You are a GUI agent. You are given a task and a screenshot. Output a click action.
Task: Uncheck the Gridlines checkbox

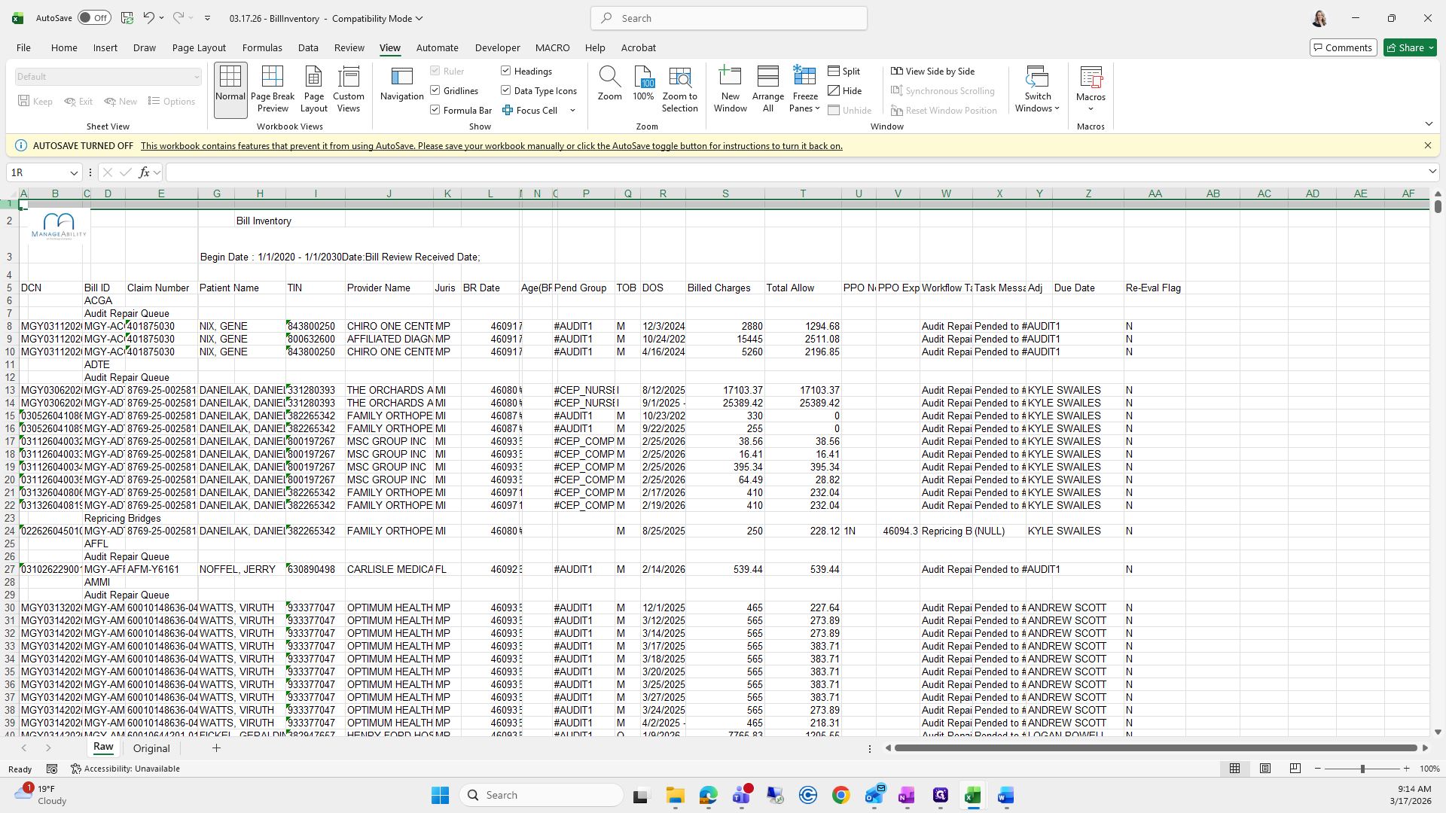point(435,90)
